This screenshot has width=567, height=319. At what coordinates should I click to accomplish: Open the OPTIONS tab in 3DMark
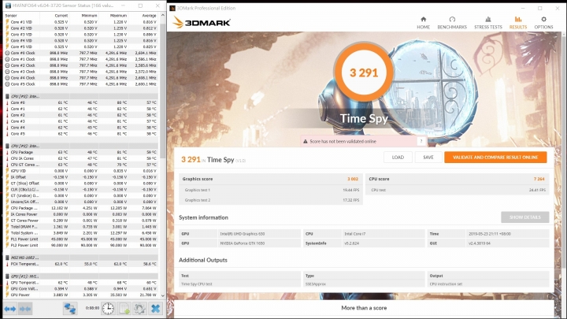click(543, 23)
